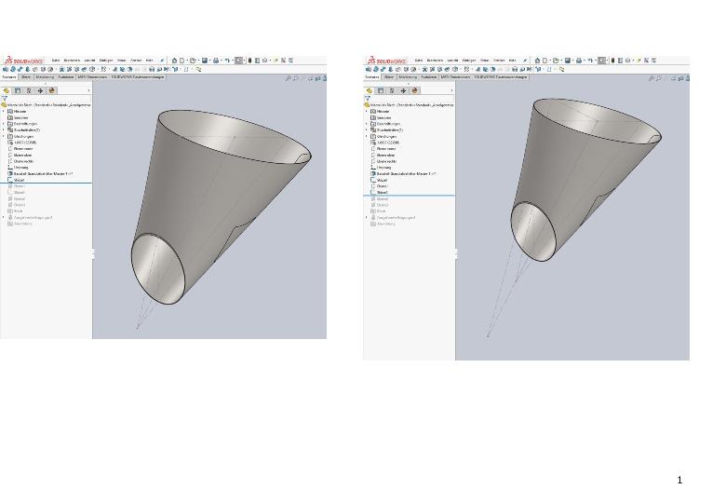Click Rebuild traffic-light icon in right screenshot
Viewport: 726px width, 503px height.
[612, 61]
